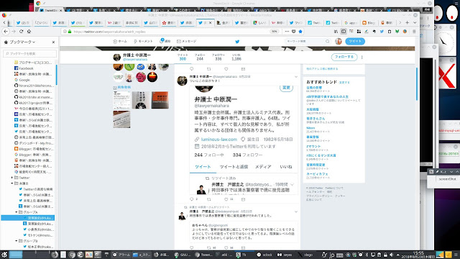The width and height of the screenshot is (460, 259).
Task: Reply to the 8月22日 tweet
Action: click(x=192, y=199)
